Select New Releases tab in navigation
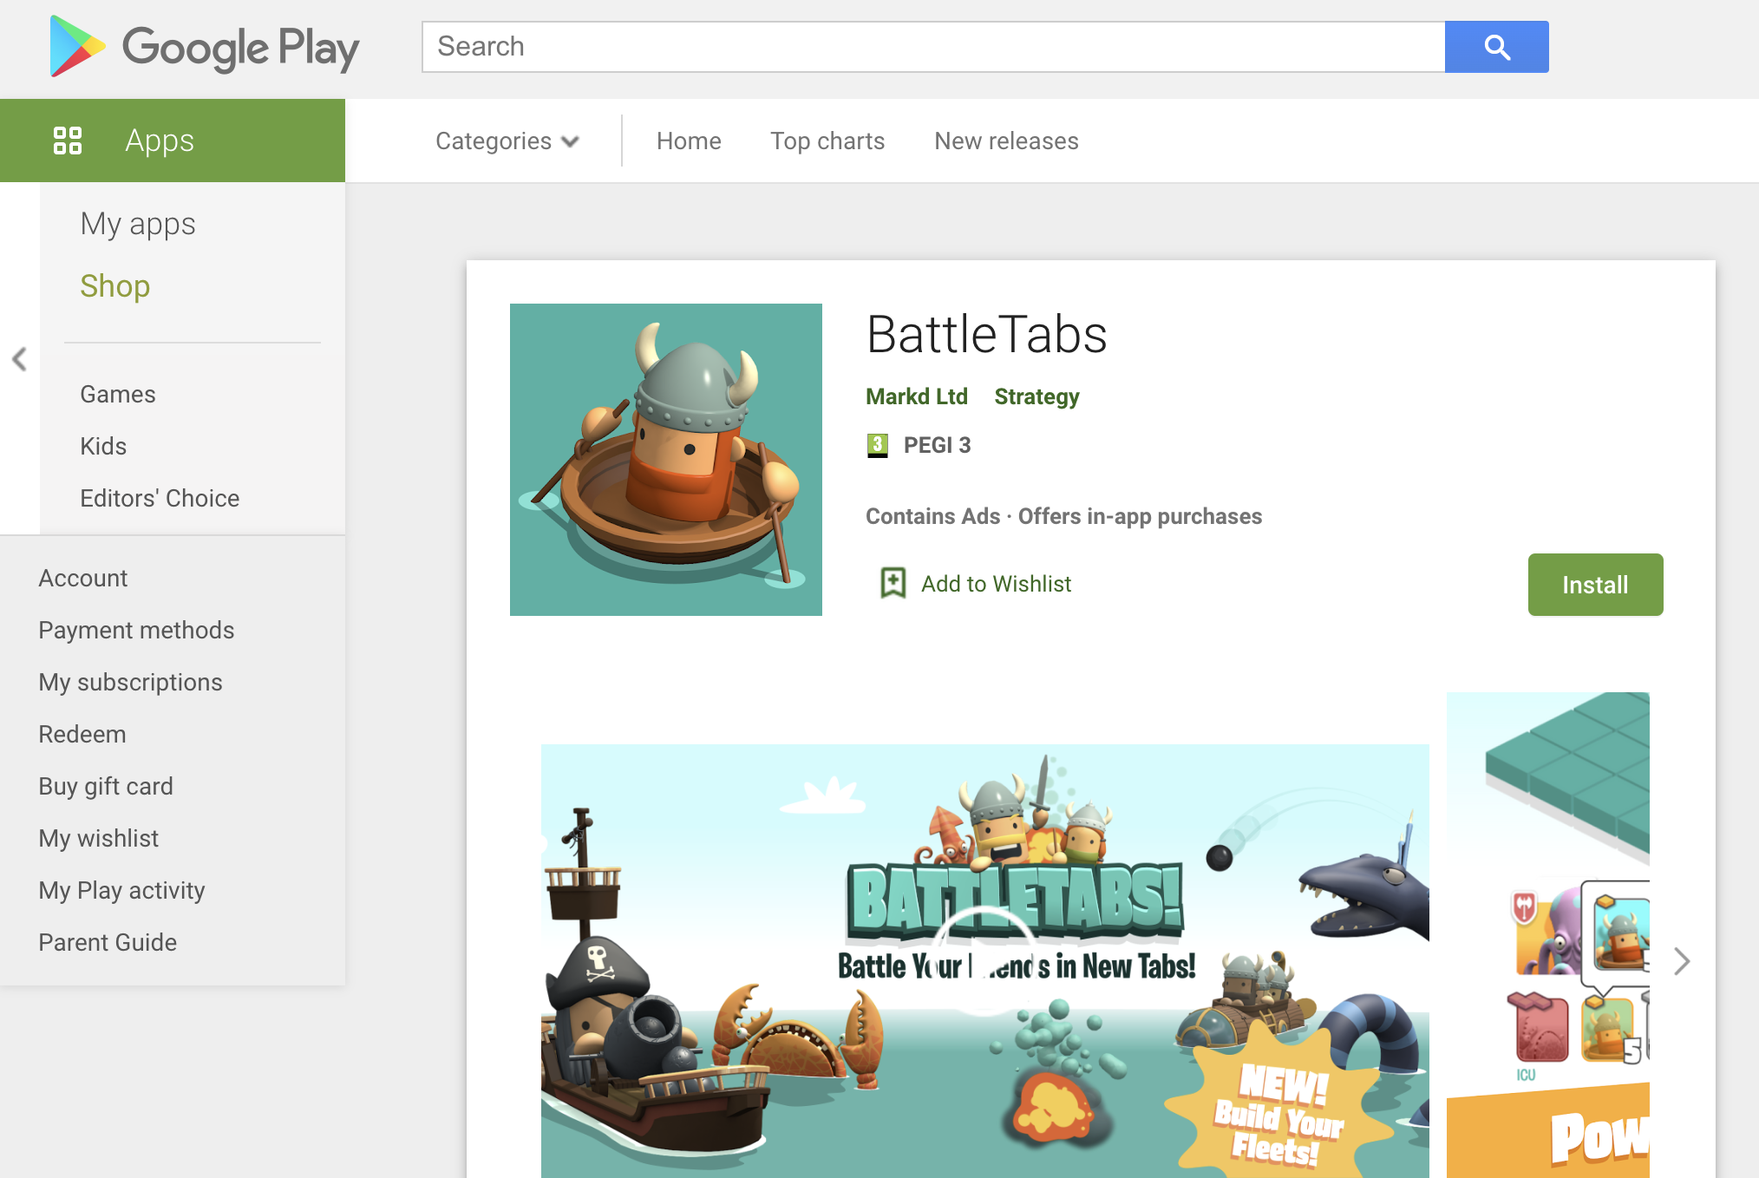This screenshot has height=1178, width=1759. click(x=1006, y=141)
